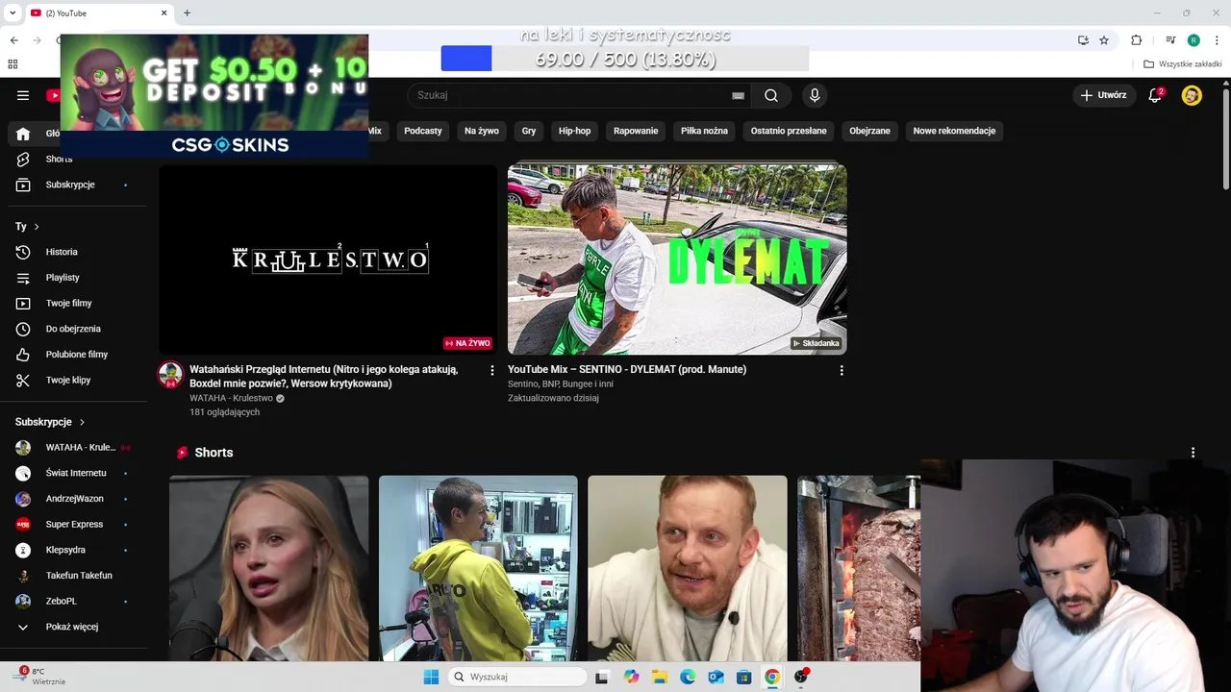Select the Ostatnio przesłane filter chip
1231x692 pixels.
[x=789, y=131]
